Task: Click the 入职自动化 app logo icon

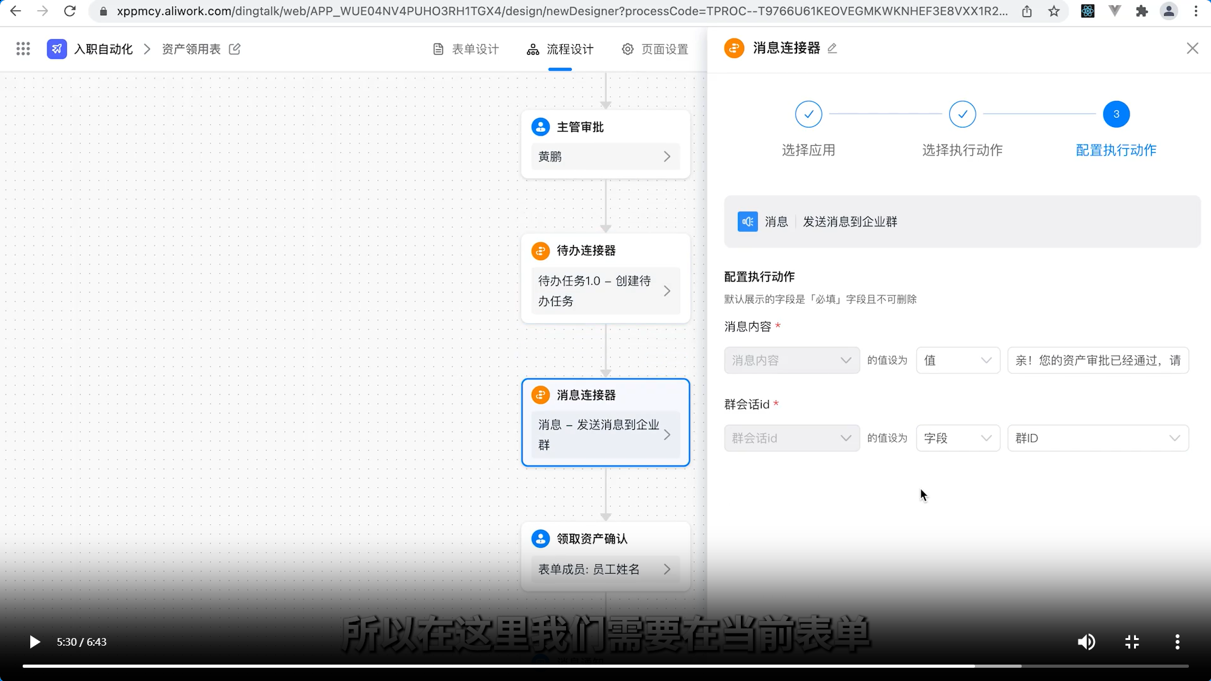Action: click(x=57, y=49)
